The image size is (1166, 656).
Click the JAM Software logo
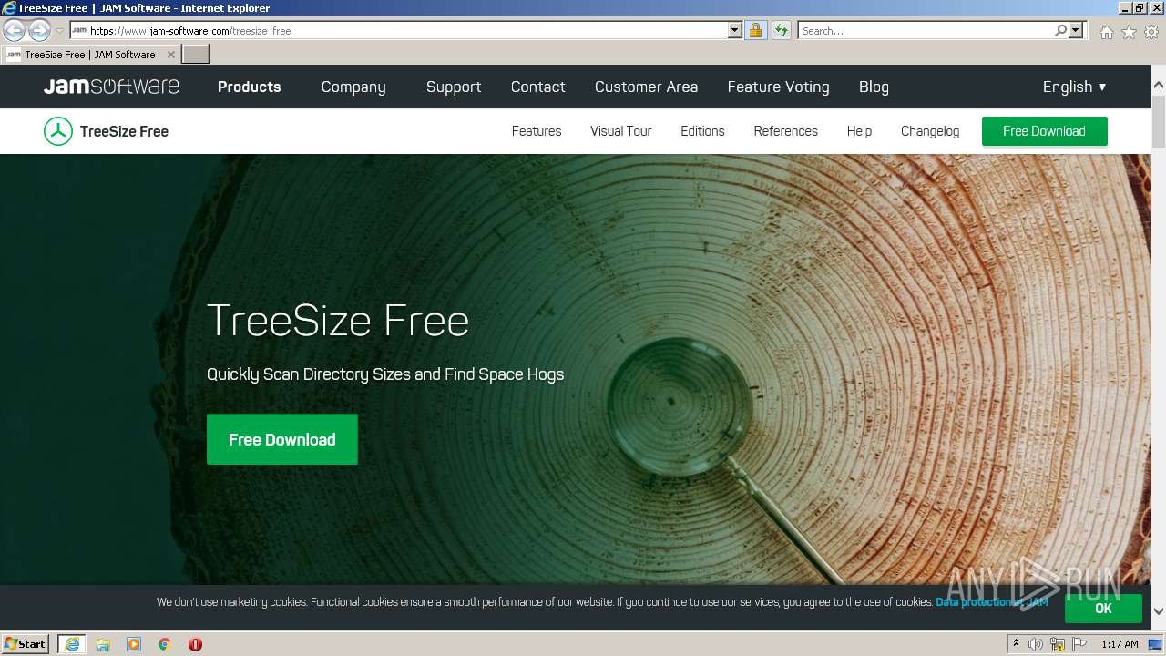(111, 87)
